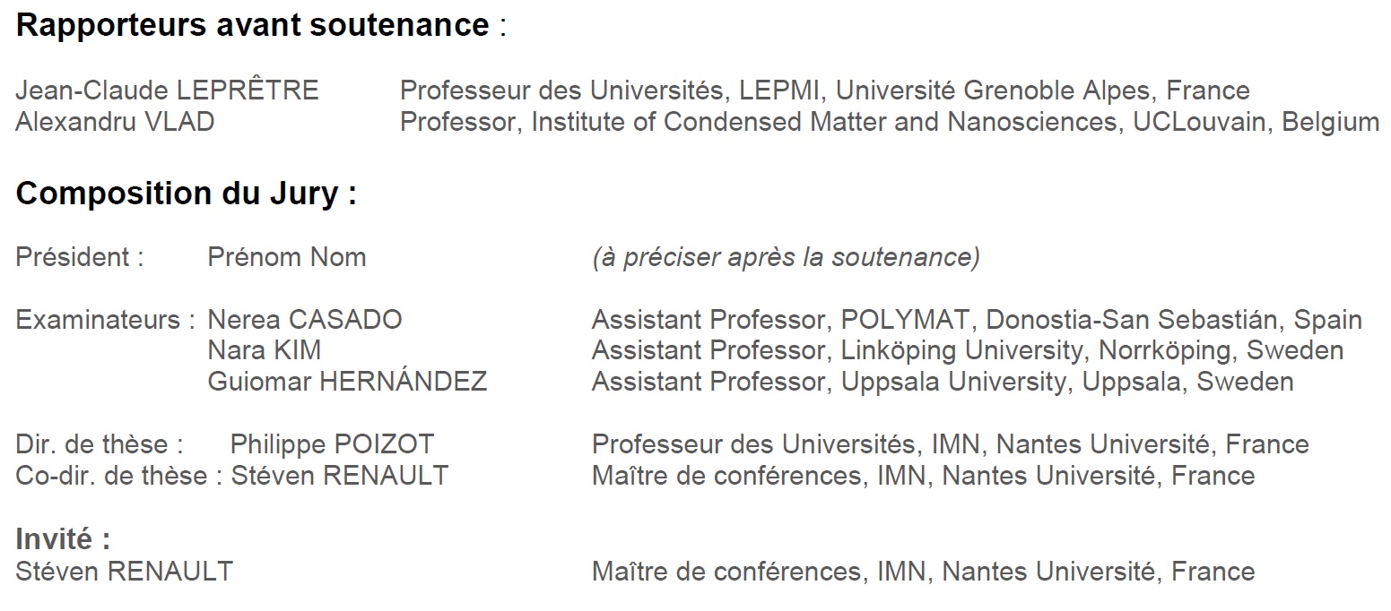Click the "Co-dir. de thèse :" label
This screenshot has width=1391, height=611.
point(119,475)
